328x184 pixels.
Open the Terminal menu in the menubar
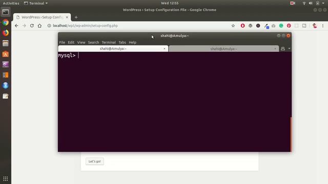(x=109, y=42)
